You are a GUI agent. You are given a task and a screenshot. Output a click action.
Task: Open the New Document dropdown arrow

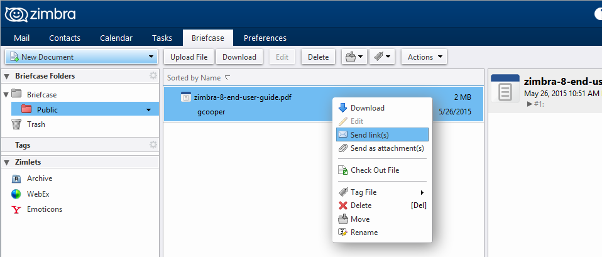click(x=151, y=57)
